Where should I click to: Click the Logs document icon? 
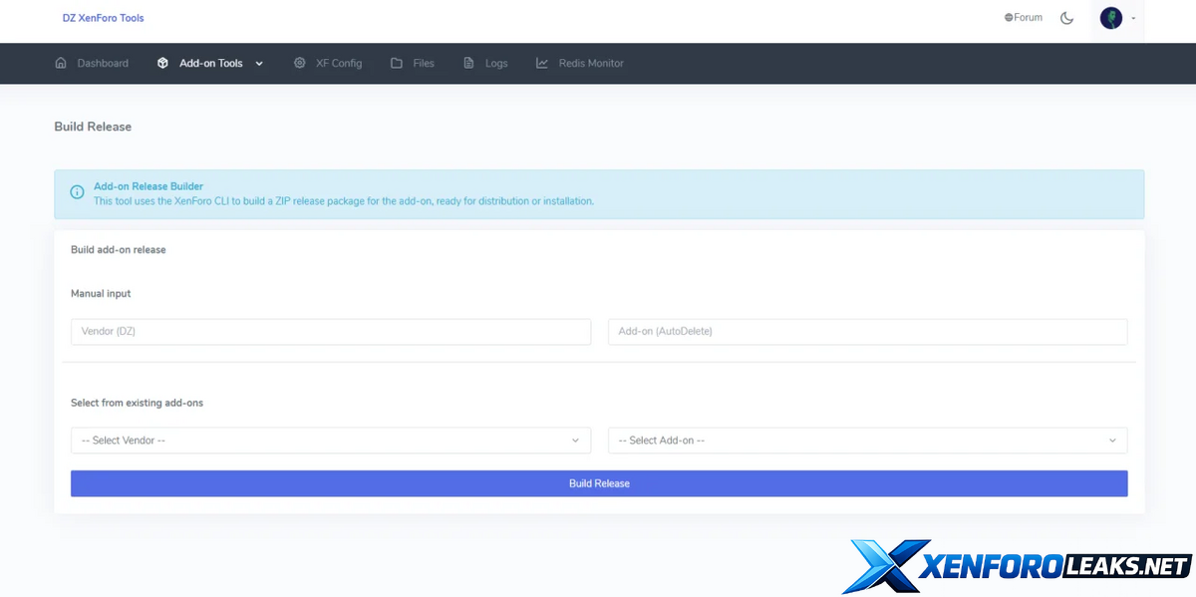point(468,63)
